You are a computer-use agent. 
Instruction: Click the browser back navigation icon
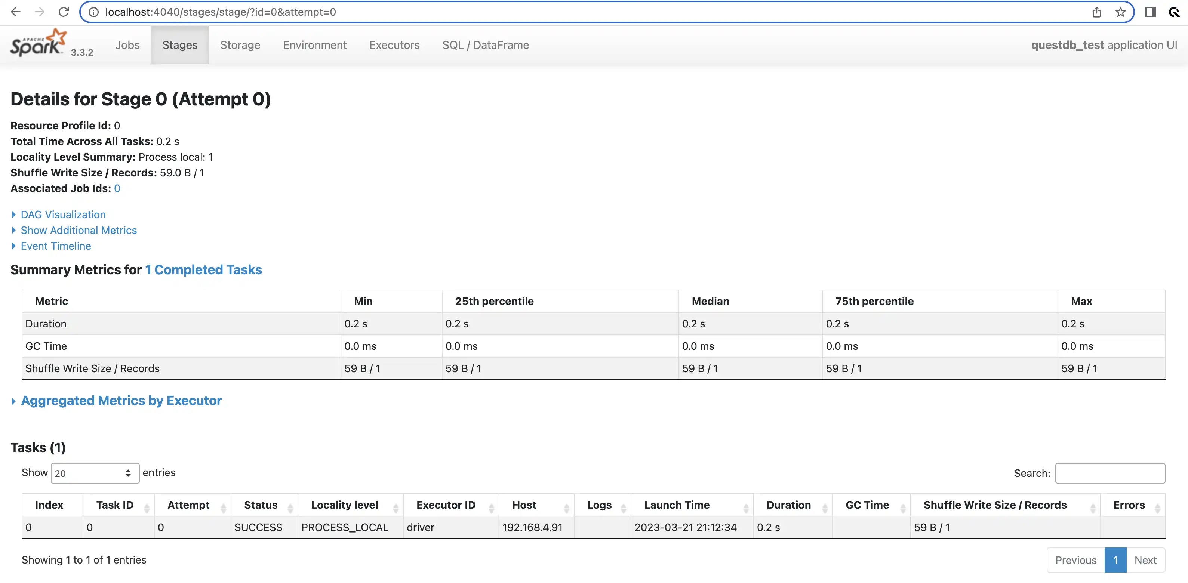pyautogui.click(x=17, y=12)
